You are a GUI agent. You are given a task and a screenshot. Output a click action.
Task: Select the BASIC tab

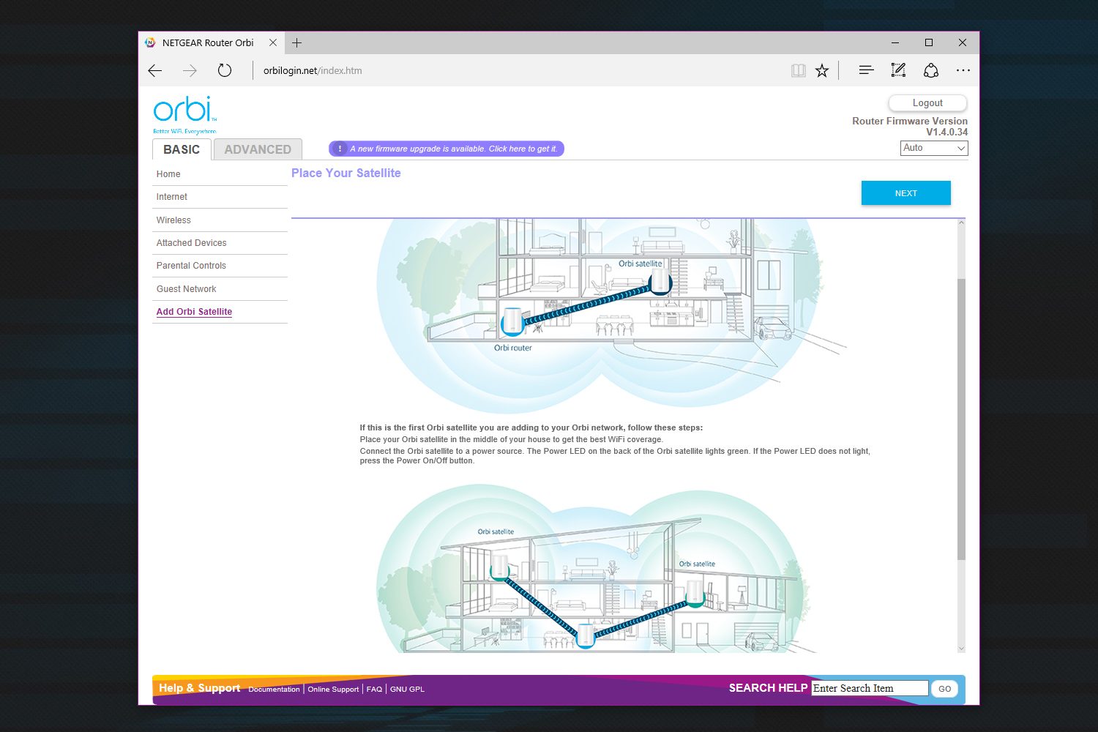click(x=182, y=149)
